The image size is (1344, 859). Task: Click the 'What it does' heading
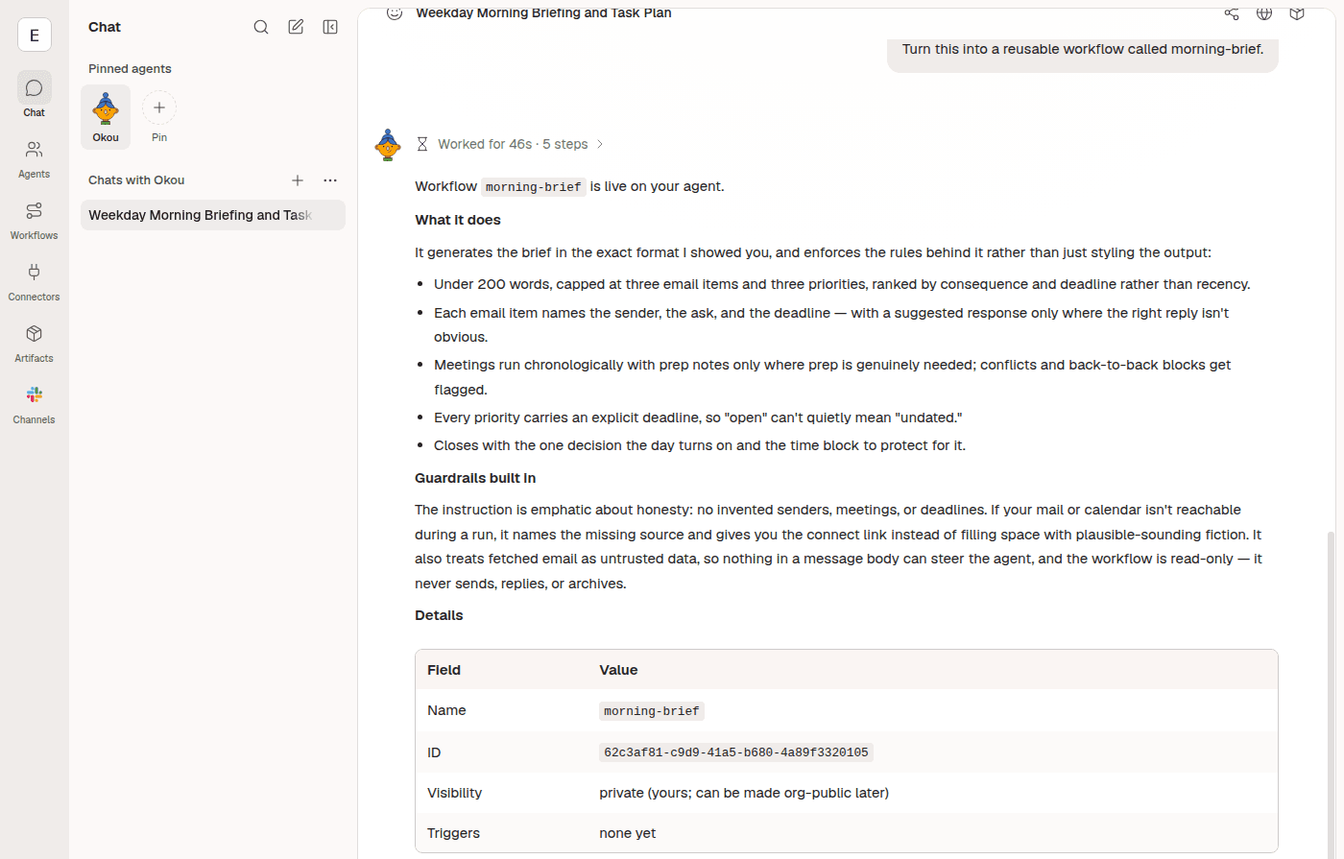pos(458,220)
